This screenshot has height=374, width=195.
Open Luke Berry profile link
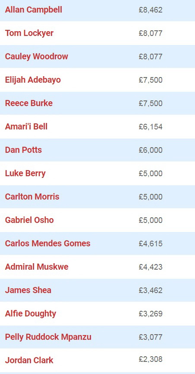pyautogui.click(x=25, y=174)
